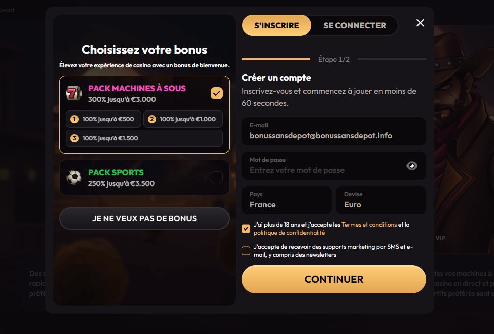
Task: Open the politique de confidentialité link
Action: 289,233
